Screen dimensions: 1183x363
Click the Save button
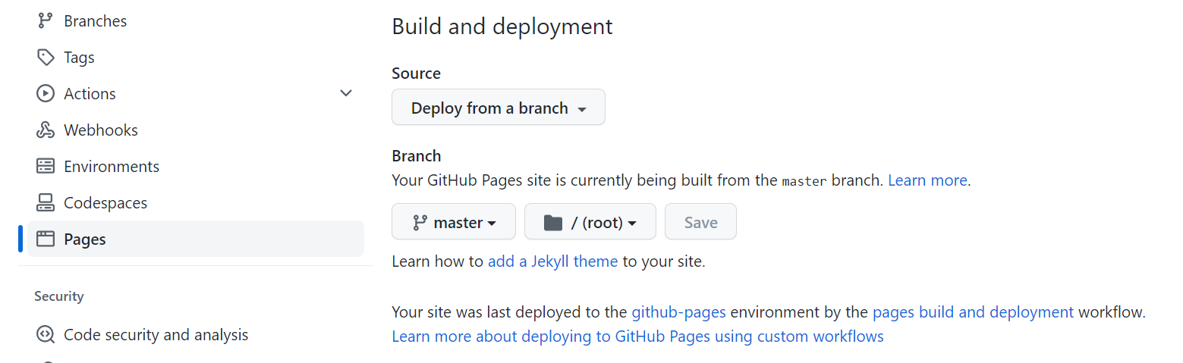click(x=700, y=222)
